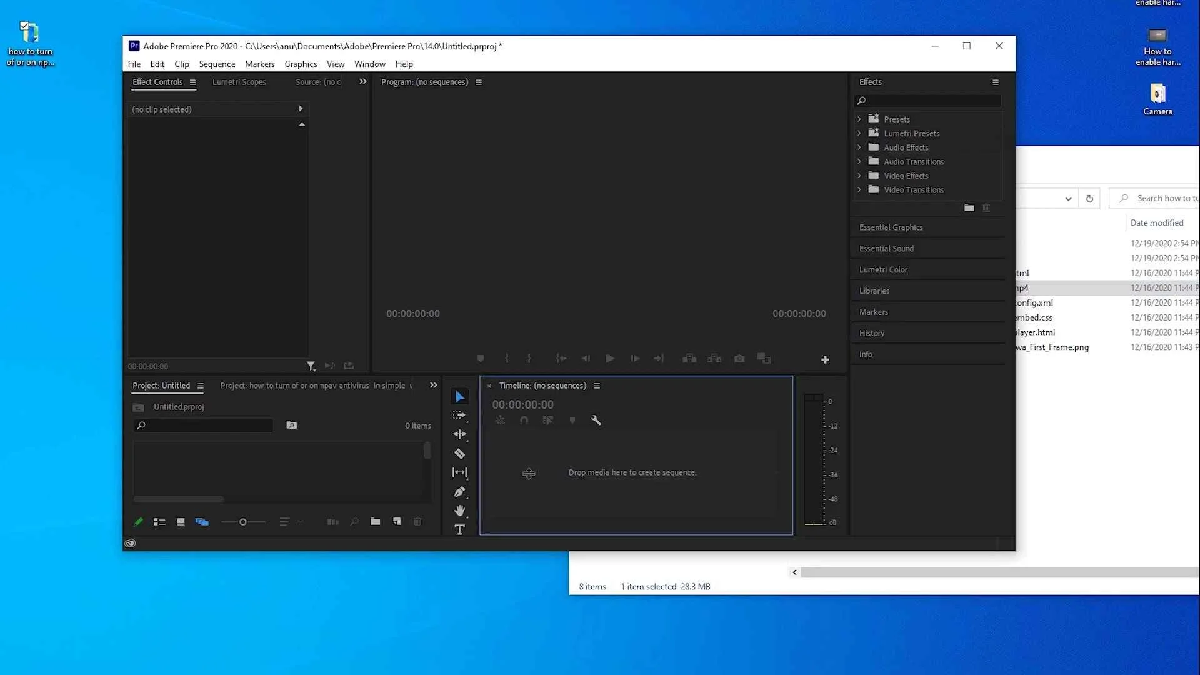Screen dimensions: 1200x675
Task: Click horizontal scrollbar in Project panel
Action: click(x=179, y=499)
